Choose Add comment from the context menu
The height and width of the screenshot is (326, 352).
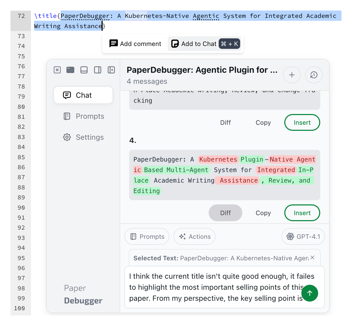[x=134, y=44]
